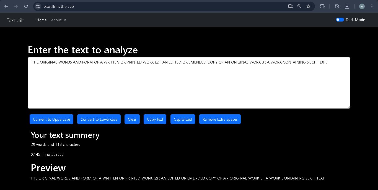Open the Chrome three-dot menu

[372, 6]
